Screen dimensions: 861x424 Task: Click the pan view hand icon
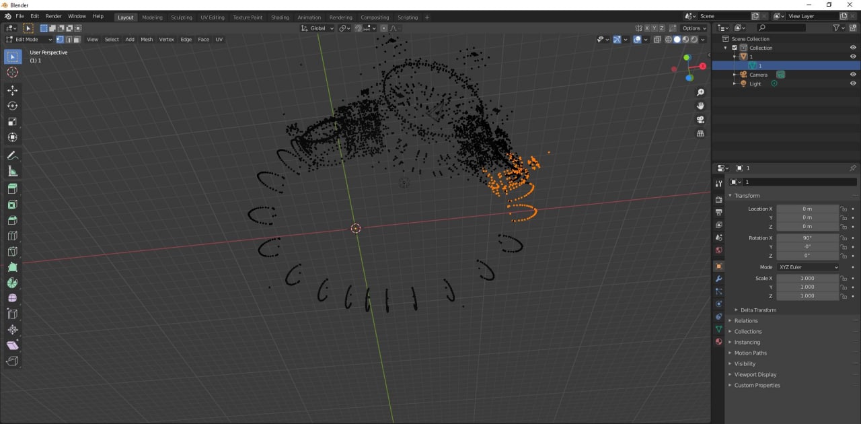700,106
